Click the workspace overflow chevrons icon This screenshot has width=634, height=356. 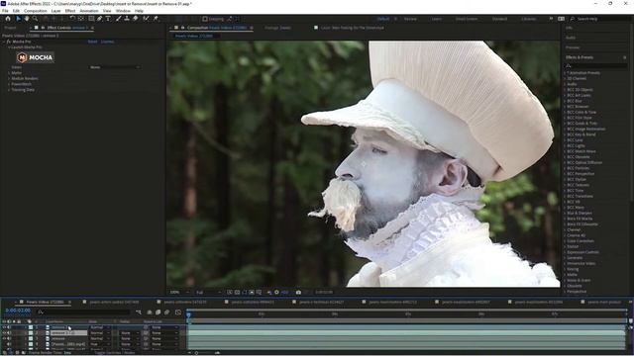tap(551, 19)
